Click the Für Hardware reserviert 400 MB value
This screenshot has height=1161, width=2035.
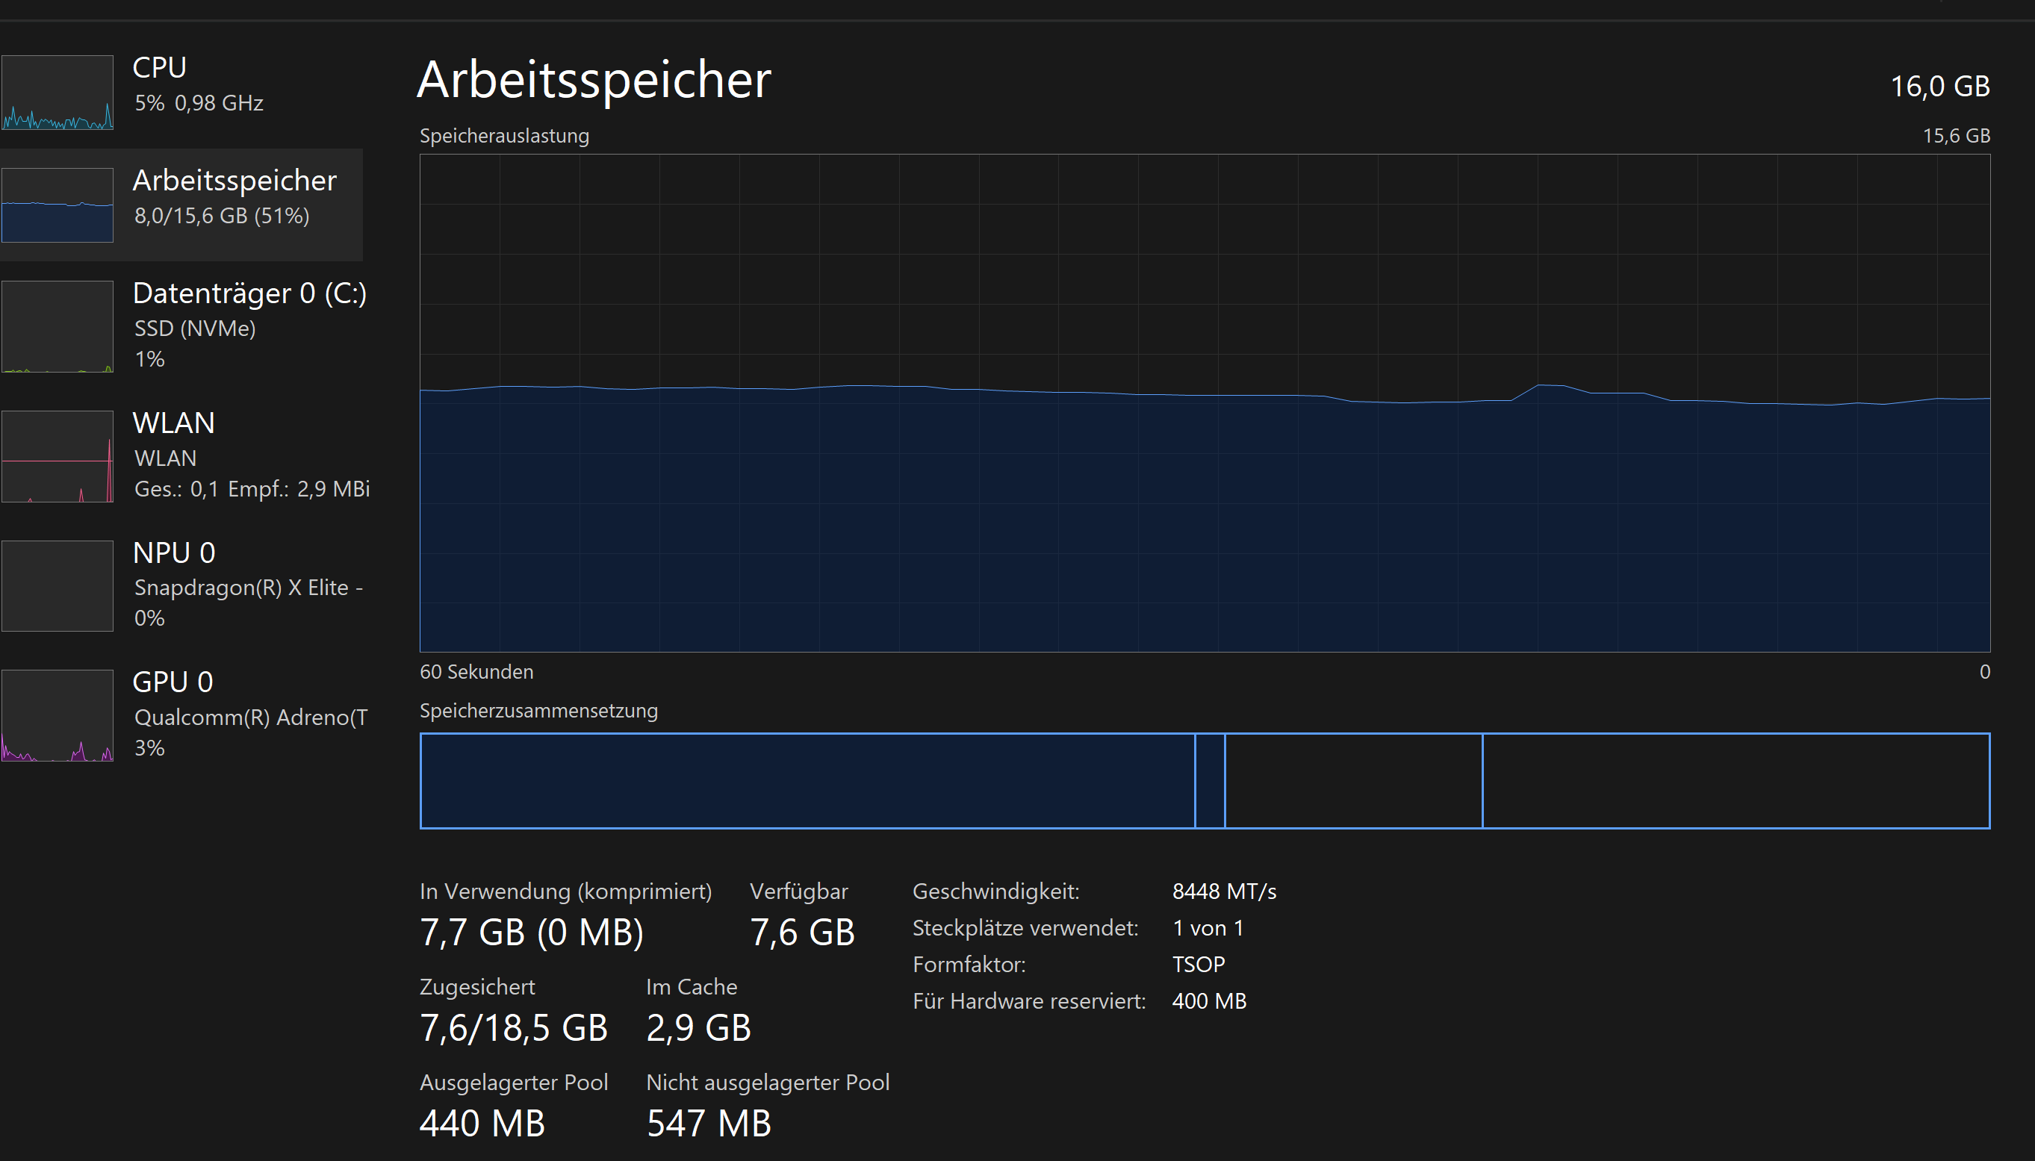(1209, 1001)
